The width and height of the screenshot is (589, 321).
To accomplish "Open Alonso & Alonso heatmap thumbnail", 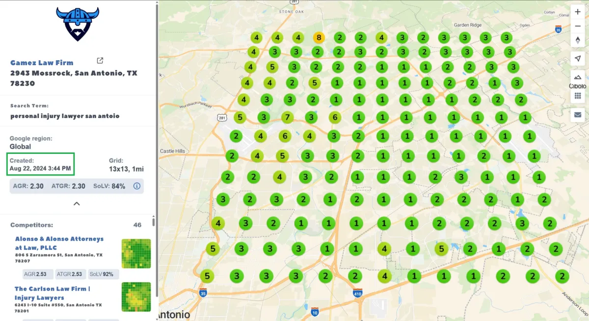I will pyautogui.click(x=136, y=253).
